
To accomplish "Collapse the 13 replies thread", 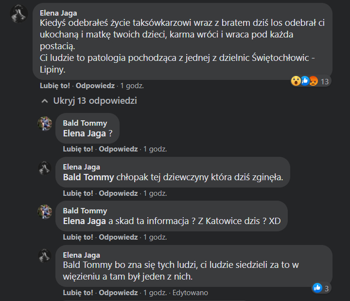I will [89, 101].
